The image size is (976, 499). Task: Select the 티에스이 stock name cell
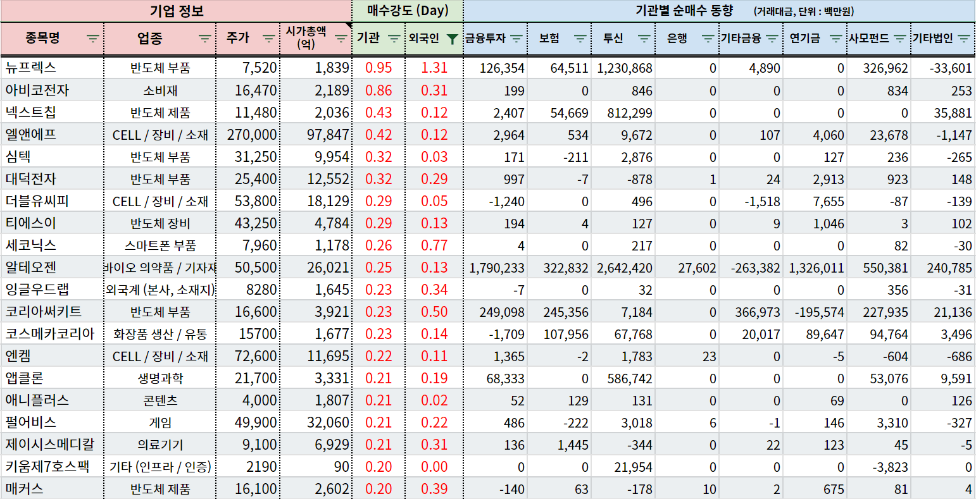(52, 223)
